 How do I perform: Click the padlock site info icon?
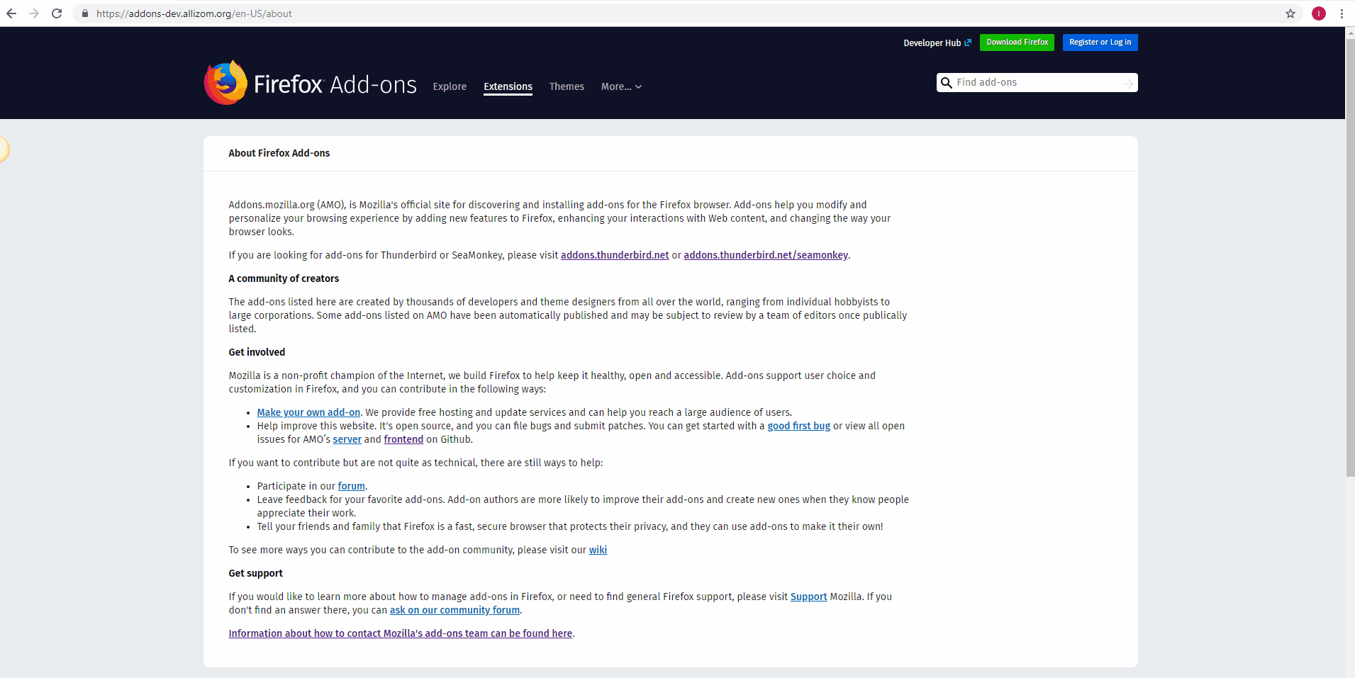tap(85, 13)
